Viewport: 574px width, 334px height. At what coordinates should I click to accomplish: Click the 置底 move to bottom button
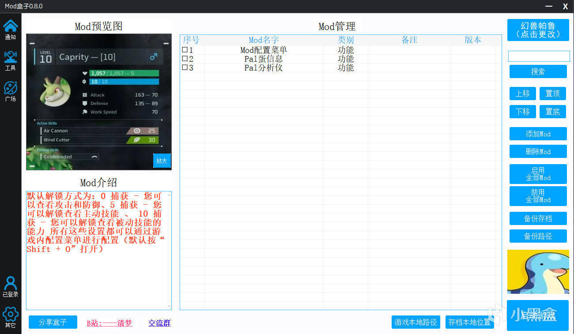(553, 112)
